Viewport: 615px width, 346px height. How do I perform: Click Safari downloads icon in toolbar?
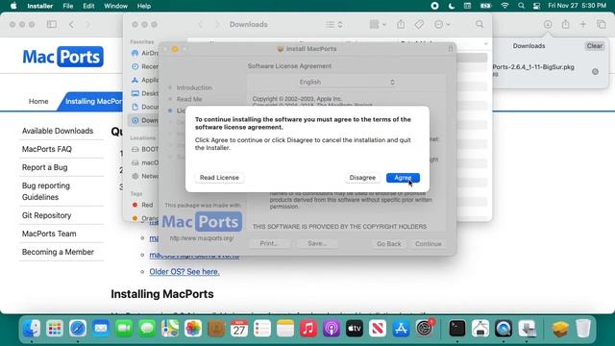548,24
